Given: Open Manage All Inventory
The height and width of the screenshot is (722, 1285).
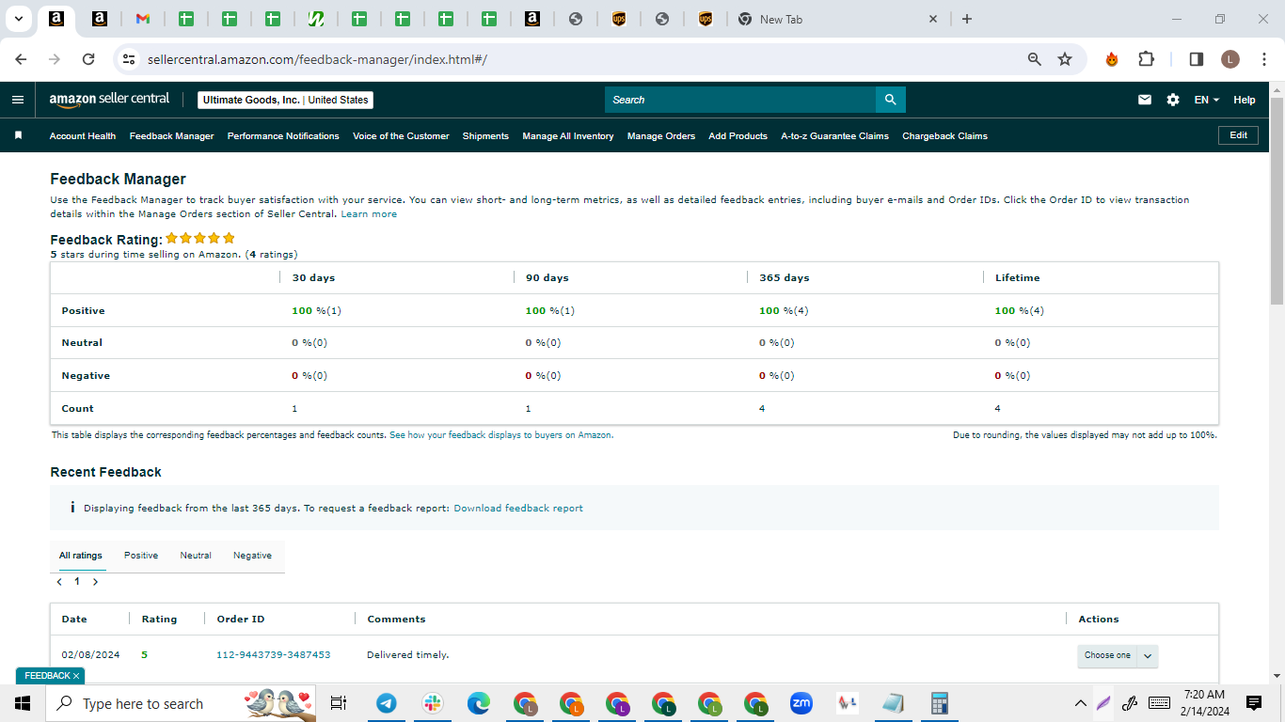Looking at the screenshot, I should click(x=568, y=135).
